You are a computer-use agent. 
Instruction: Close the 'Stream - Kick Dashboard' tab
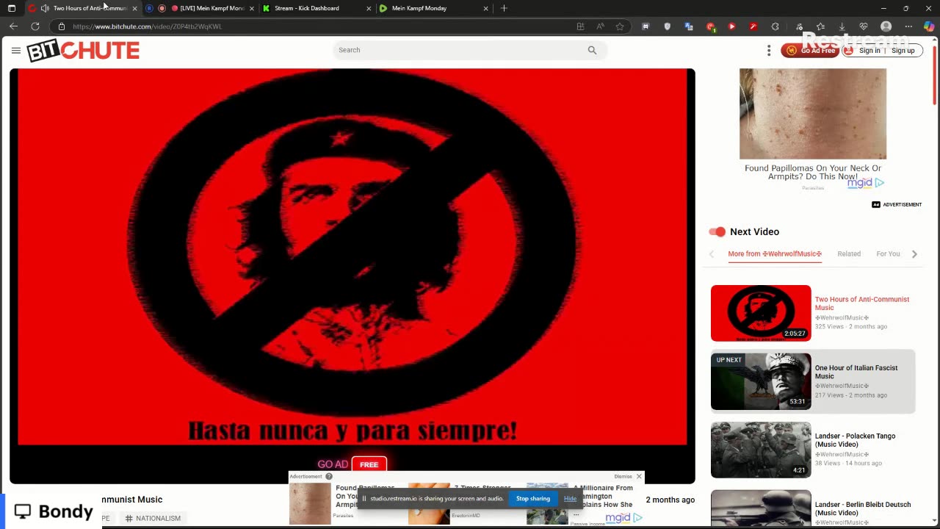point(369,8)
